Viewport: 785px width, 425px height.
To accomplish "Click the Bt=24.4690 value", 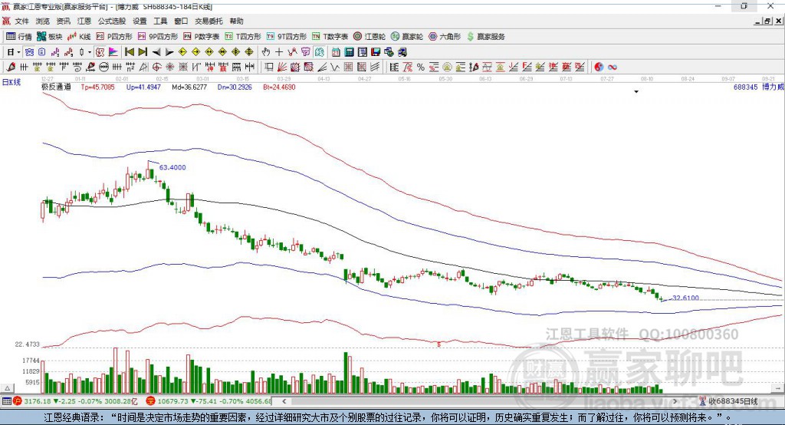I will pos(279,87).
